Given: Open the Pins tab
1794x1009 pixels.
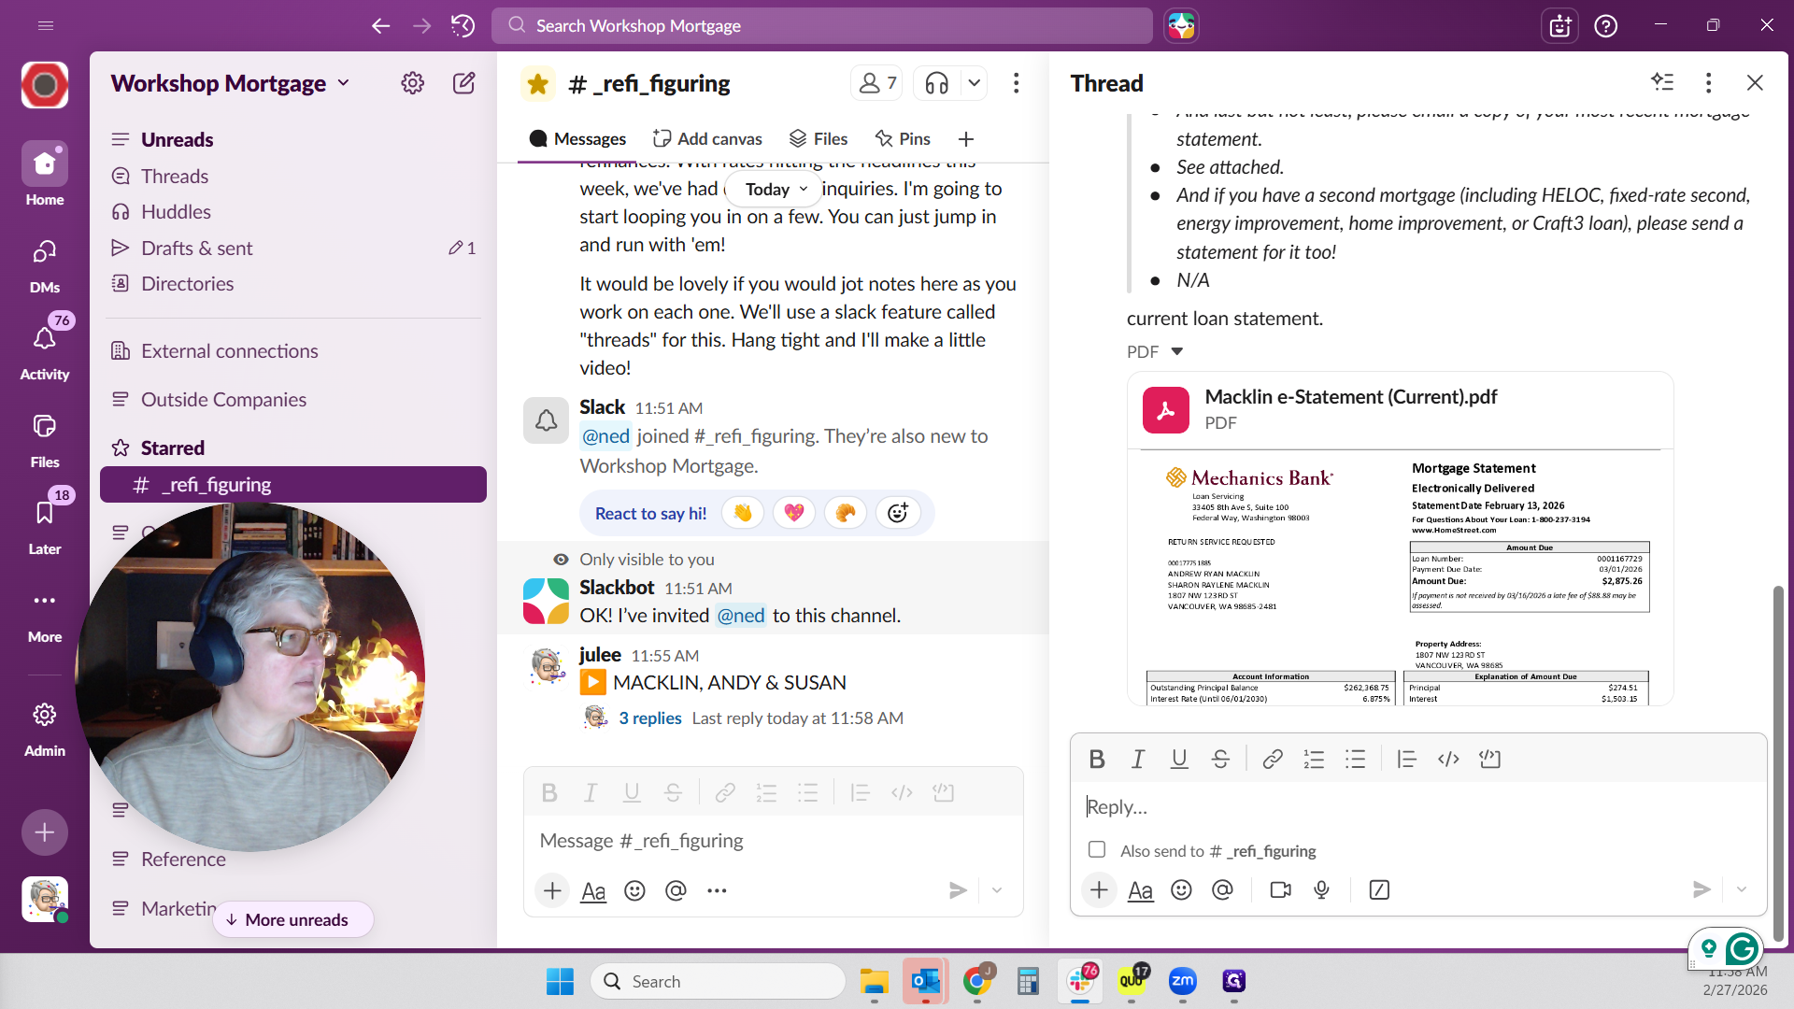Looking at the screenshot, I should click(x=902, y=138).
